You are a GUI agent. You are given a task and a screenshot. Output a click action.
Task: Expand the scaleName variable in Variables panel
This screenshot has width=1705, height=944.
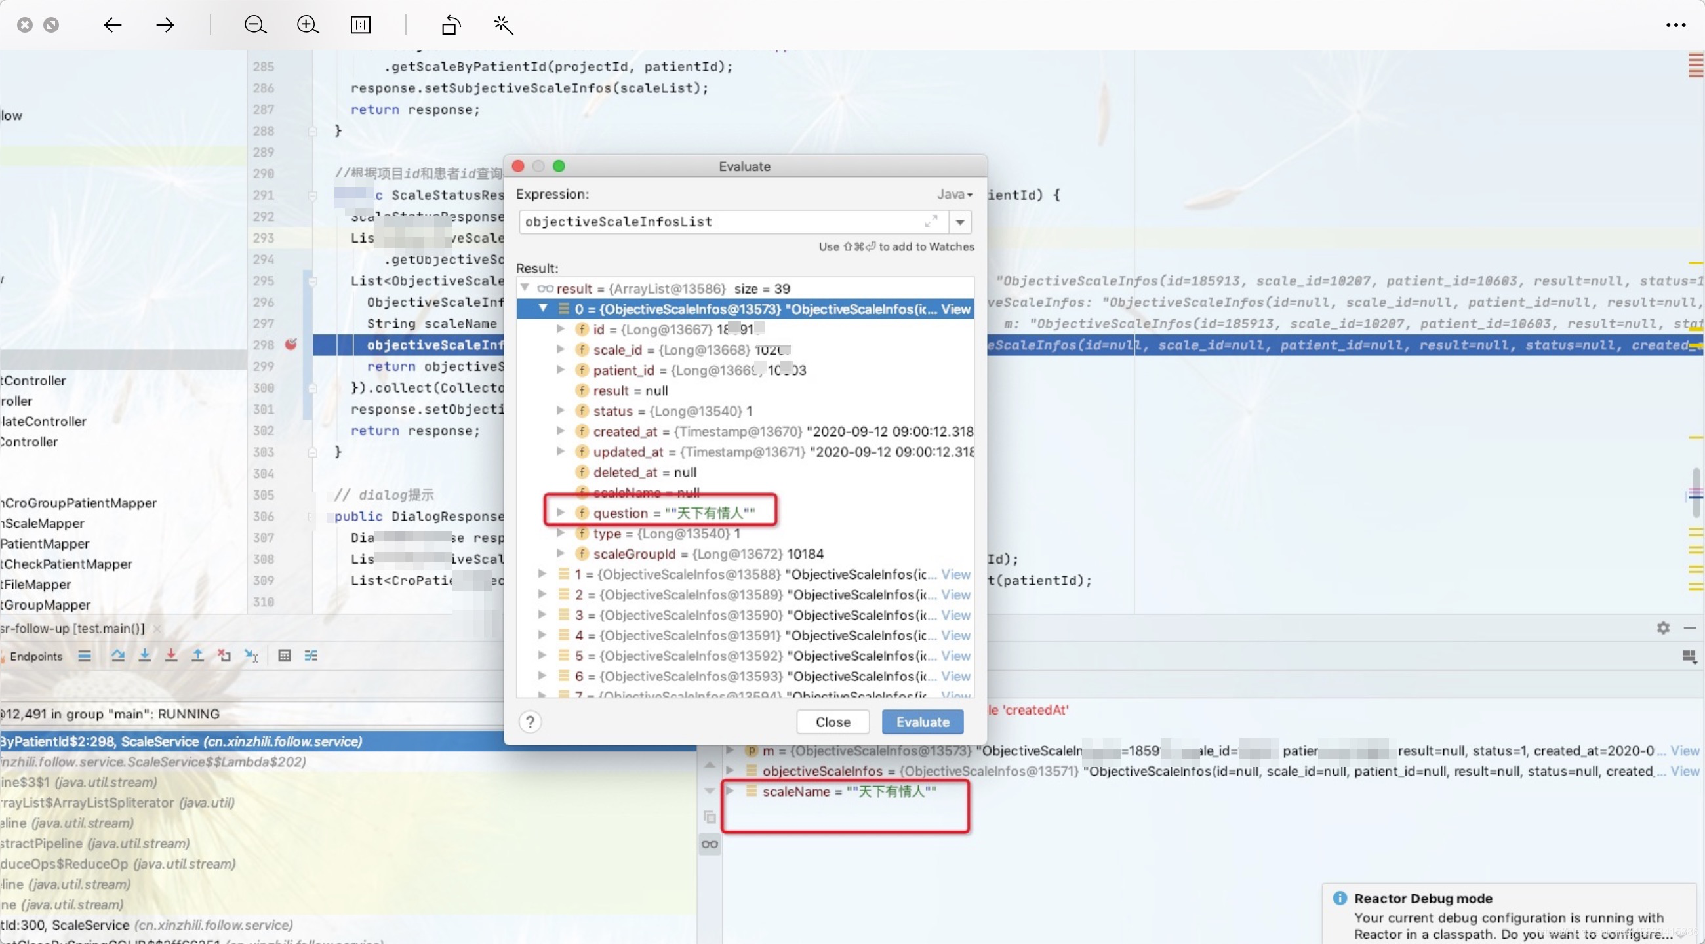pyautogui.click(x=731, y=791)
